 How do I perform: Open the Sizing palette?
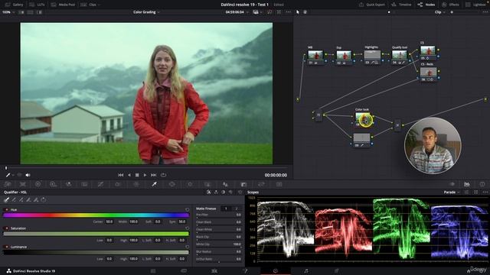pyautogui.click(x=262, y=184)
